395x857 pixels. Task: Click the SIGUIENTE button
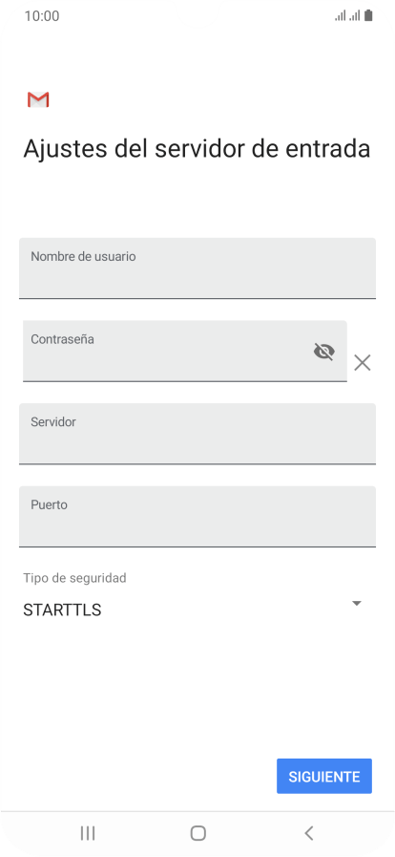(324, 776)
